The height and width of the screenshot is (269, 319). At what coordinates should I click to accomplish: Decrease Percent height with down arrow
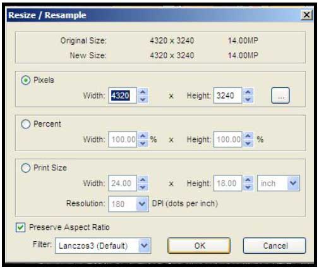248,143
